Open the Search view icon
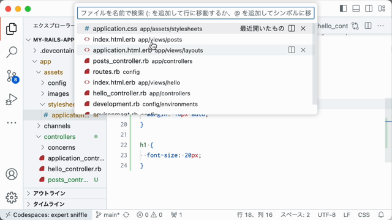 [x=12, y=52]
